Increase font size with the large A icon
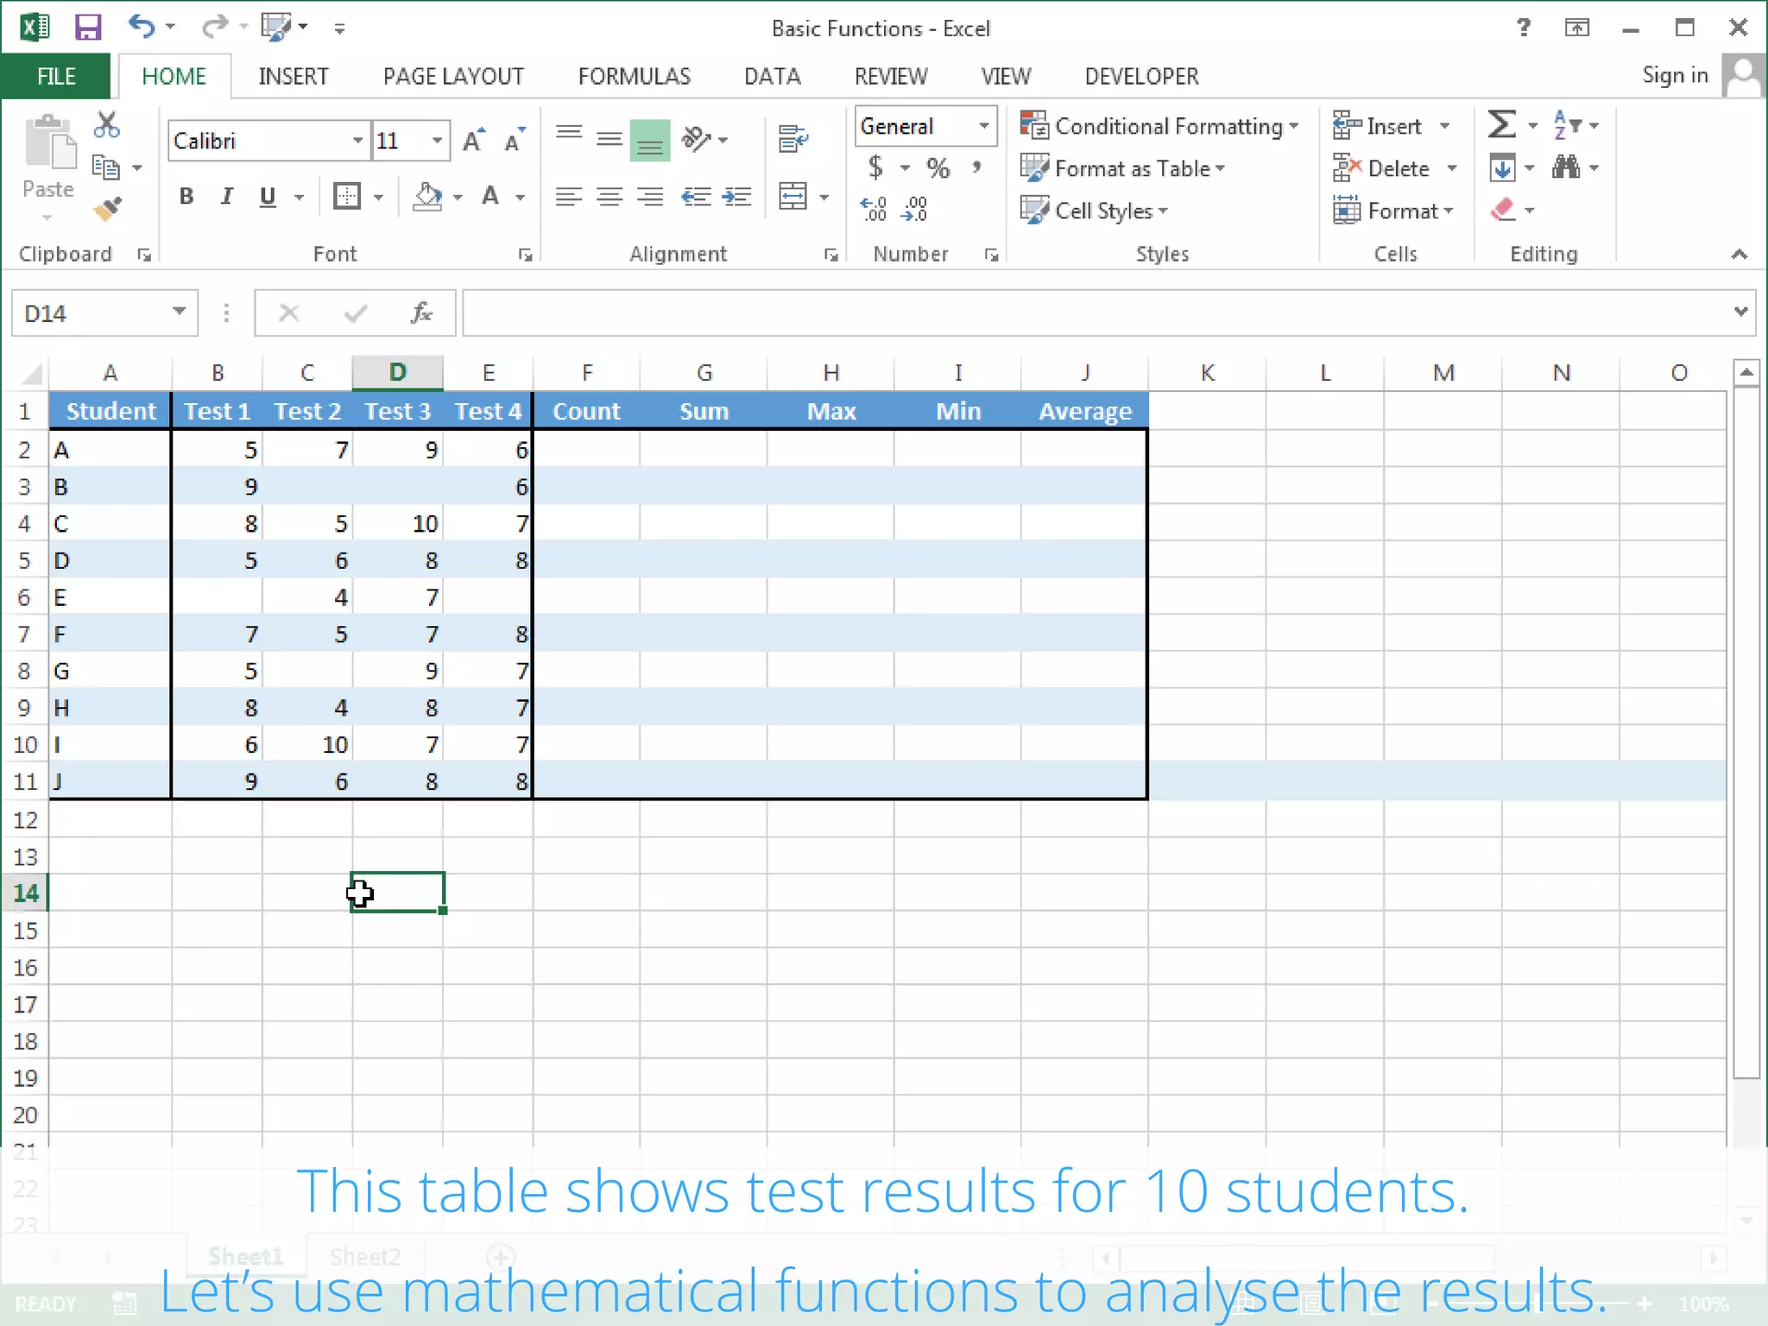The width and height of the screenshot is (1768, 1326). point(474,141)
